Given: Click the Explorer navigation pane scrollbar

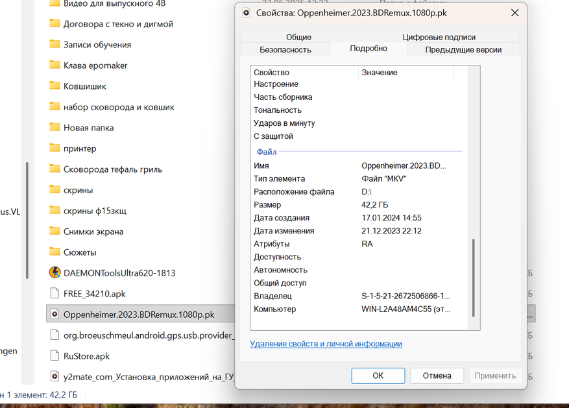Looking at the screenshot, I should point(27,221).
